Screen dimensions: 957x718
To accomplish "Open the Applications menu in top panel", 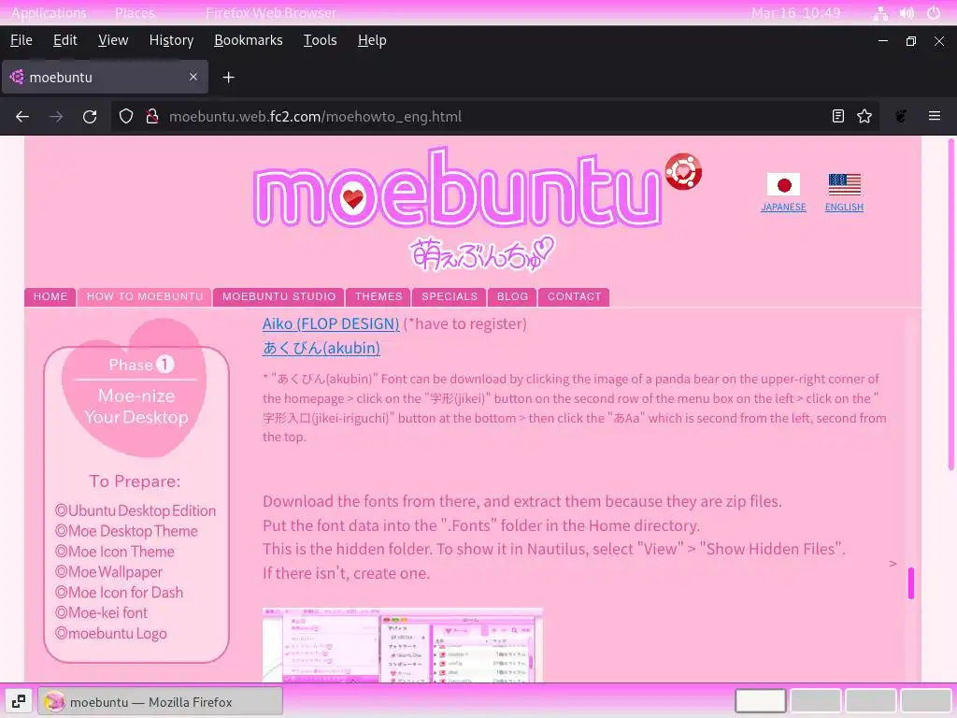I will [49, 13].
